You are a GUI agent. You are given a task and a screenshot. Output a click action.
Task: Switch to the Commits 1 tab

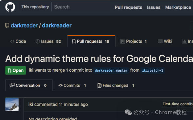coord(72,85)
